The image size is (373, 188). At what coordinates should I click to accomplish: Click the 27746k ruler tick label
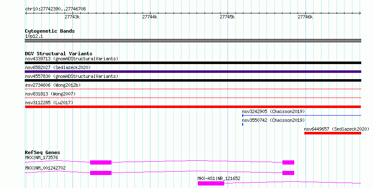[x=305, y=17]
